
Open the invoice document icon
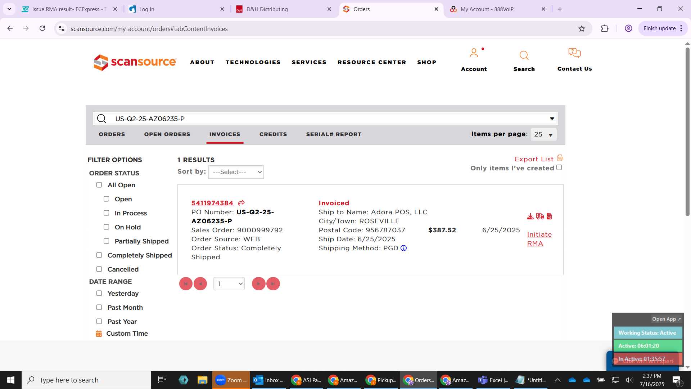click(x=549, y=216)
